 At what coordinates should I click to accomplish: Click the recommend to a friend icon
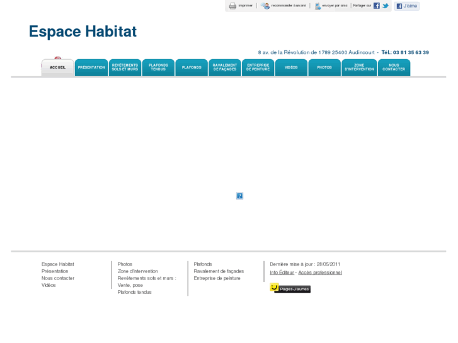265,6
